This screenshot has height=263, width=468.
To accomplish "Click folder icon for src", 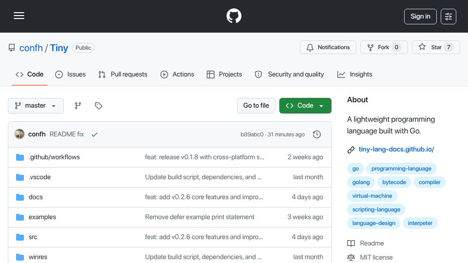I will pos(20,237).
